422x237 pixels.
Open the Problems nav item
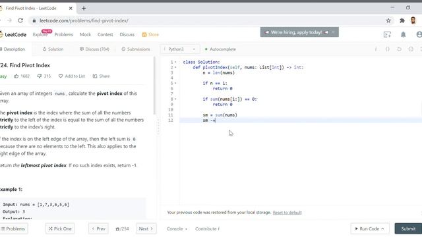[x=63, y=34]
